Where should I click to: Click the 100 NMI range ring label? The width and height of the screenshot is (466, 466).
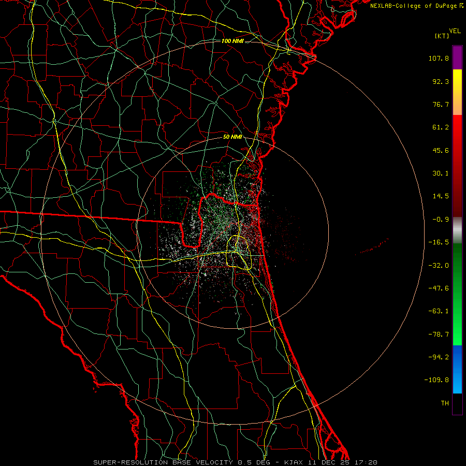(232, 41)
